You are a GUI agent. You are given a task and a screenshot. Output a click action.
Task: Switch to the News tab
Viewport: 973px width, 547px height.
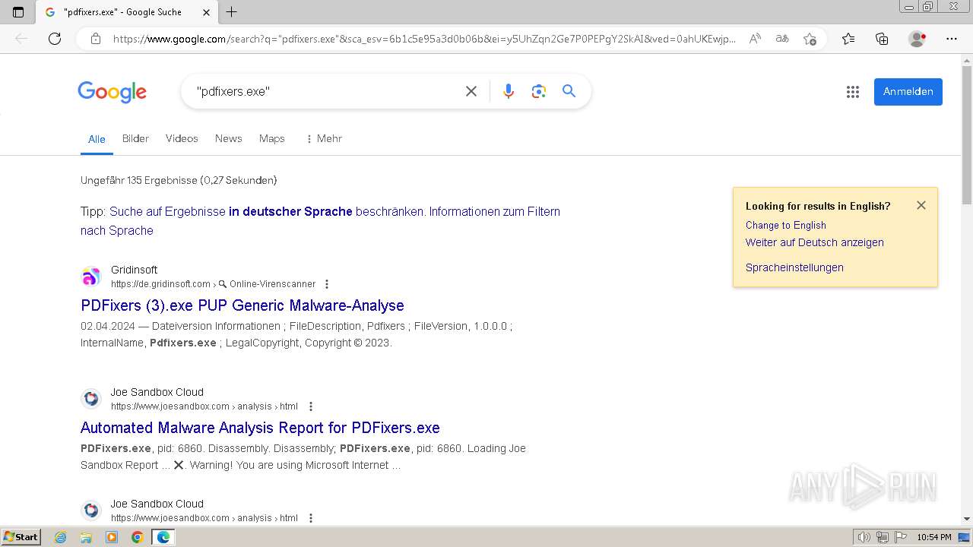[x=228, y=138]
